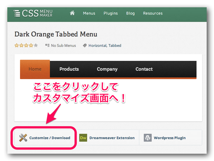The image size is (214, 161).
Task: Select the Company tab in the preview menu
Action: point(107,69)
